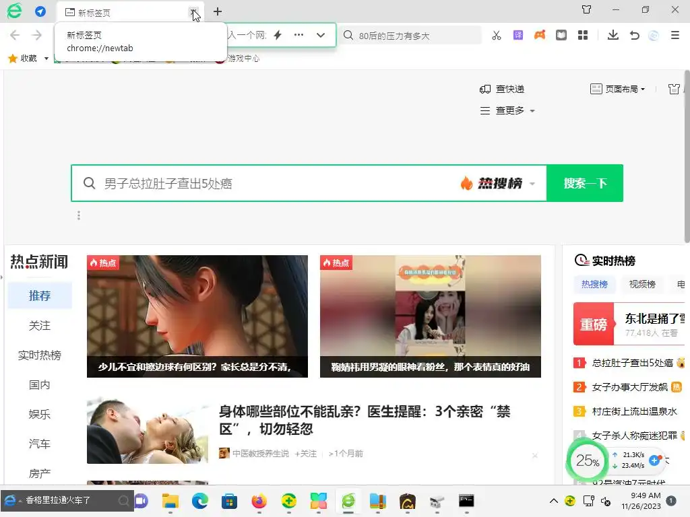Select 关注 news category
The height and width of the screenshot is (517, 690).
[40, 325]
